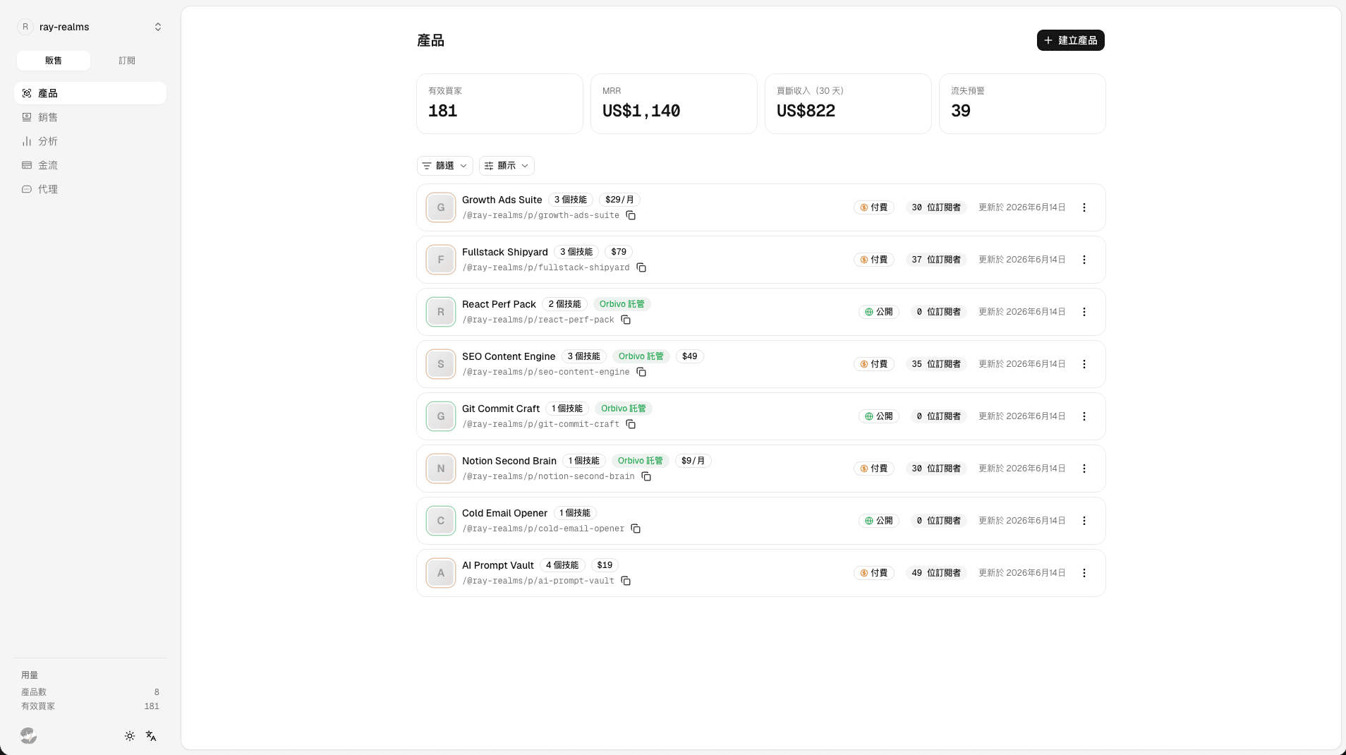
Task: Click the Orbivo logo in sidebar footer
Action: coord(28,735)
